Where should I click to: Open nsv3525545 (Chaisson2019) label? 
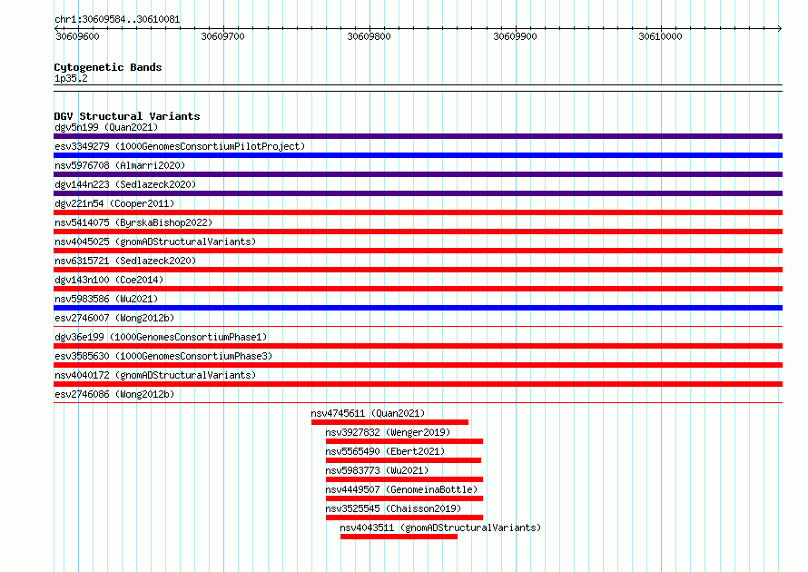point(393,508)
